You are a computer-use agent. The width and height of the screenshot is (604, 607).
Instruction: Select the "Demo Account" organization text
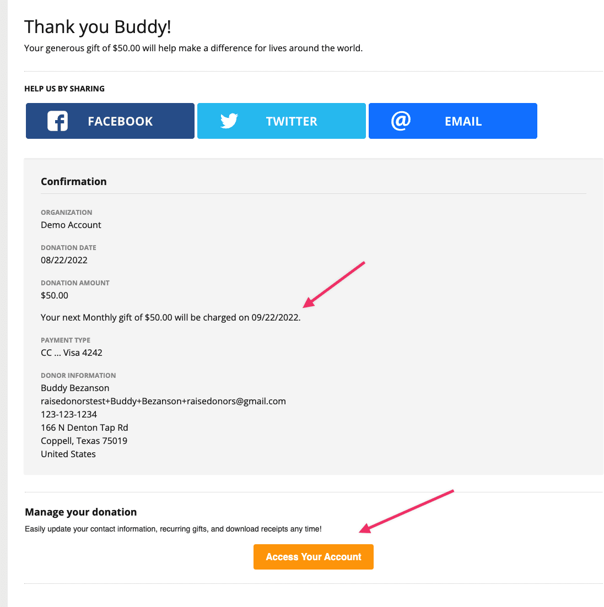click(x=71, y=225)
